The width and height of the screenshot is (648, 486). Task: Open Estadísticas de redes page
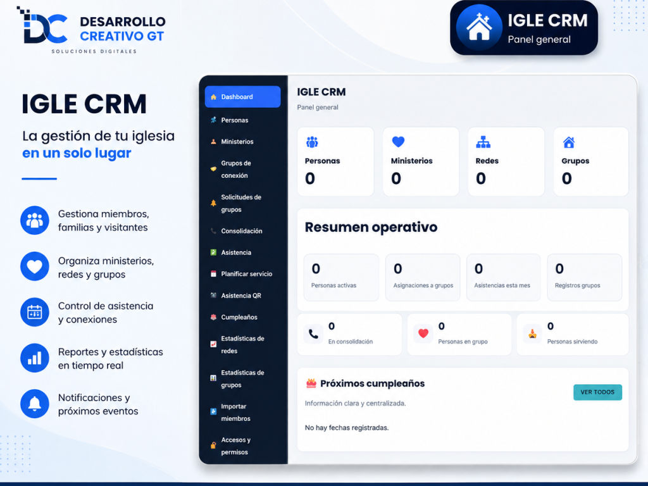tap(242, 344)
